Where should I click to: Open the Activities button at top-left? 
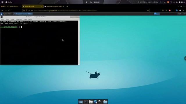click(x=2, y=2)
